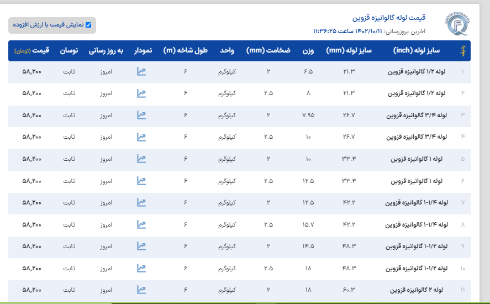Open chart icon in row 10
The image size is (490, 304).
click(141, 268)
